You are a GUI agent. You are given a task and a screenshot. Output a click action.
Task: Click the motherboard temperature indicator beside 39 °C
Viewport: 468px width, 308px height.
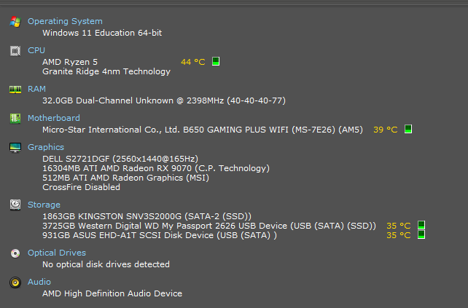coord(408,129)
